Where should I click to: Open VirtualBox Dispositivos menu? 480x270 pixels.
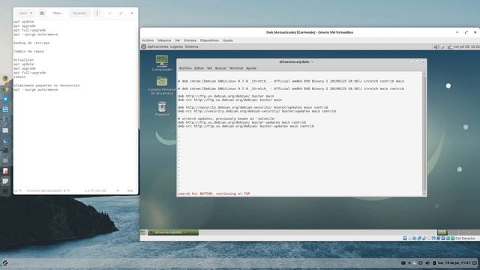[209, 40]
